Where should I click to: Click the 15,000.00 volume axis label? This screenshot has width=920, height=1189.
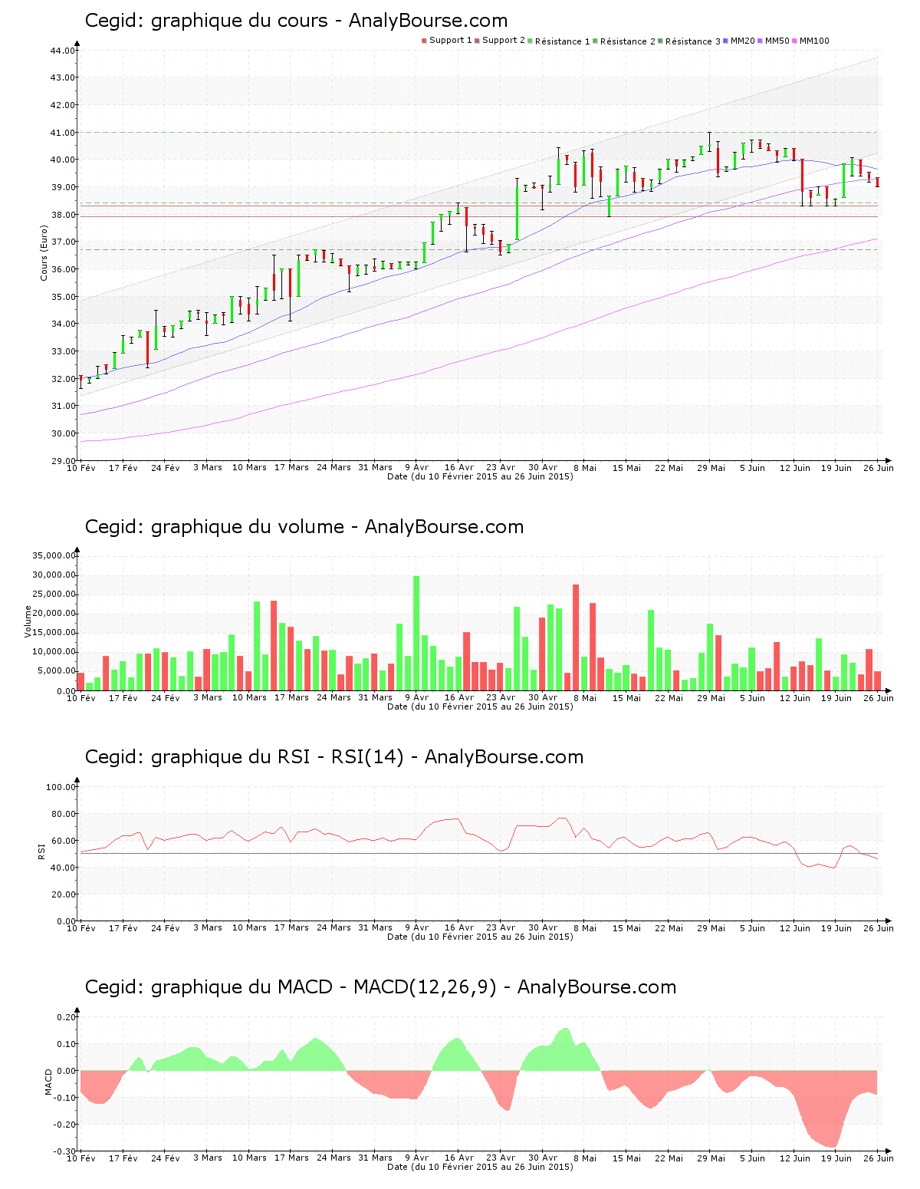pos(54,633)
